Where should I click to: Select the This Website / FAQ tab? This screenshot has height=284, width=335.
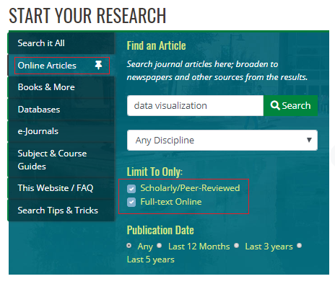(x=61, y=188)
